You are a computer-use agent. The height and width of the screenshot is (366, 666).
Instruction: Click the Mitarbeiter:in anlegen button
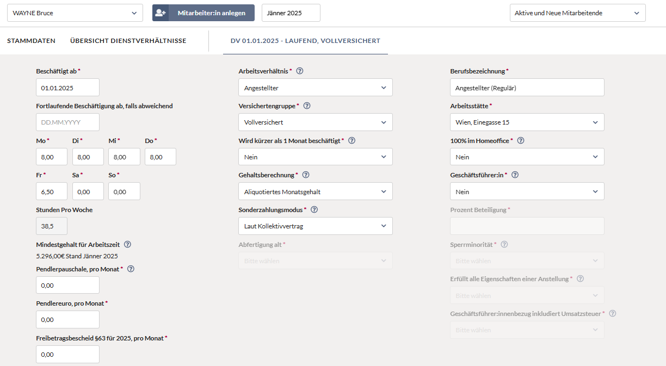(x=203, y=13)
